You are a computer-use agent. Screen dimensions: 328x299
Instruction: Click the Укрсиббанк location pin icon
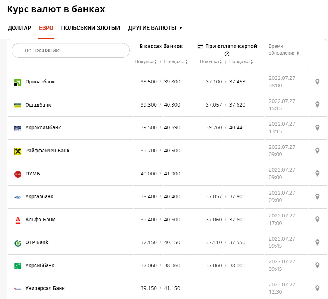pos(317,265)
